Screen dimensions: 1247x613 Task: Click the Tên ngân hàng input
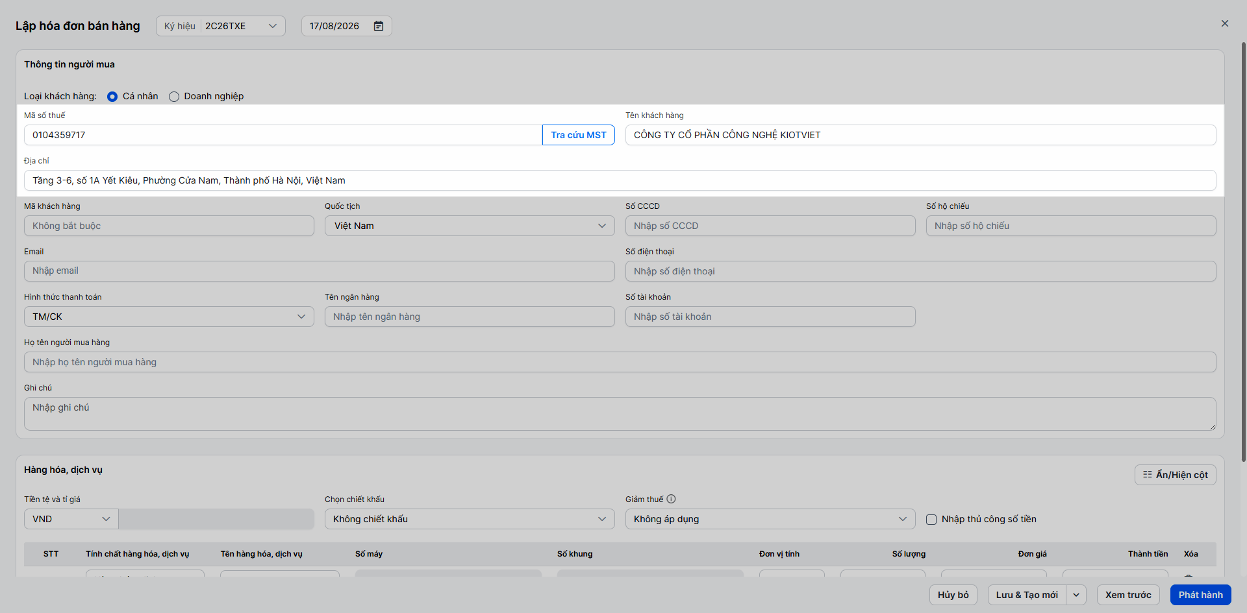470,317
